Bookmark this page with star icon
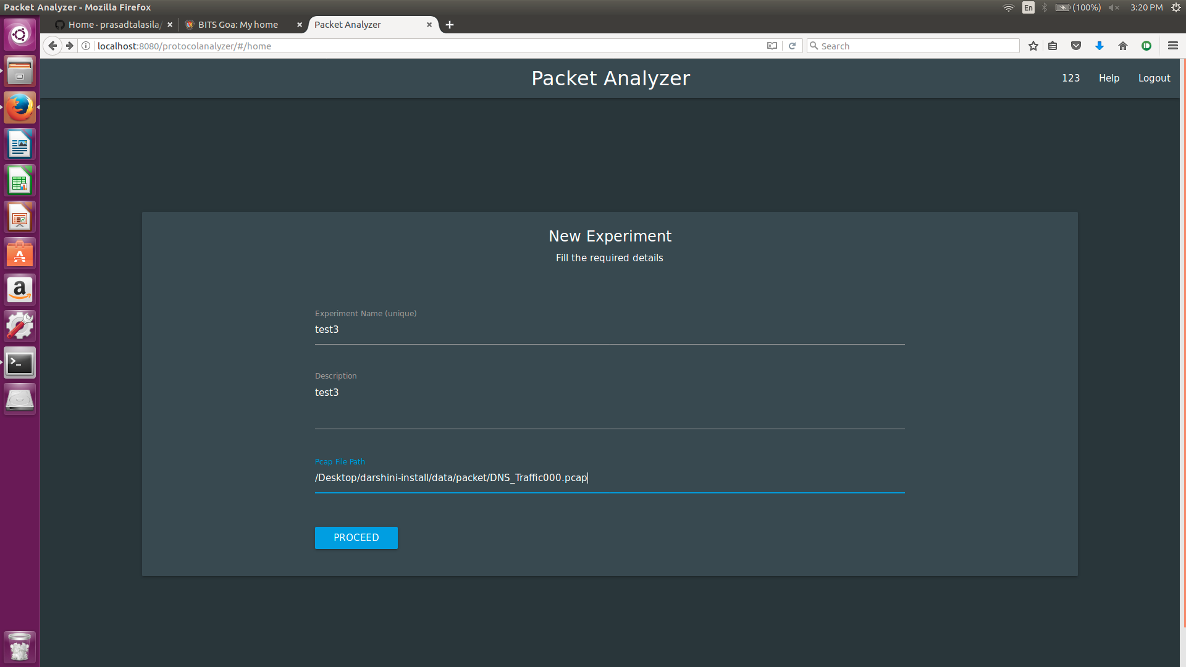 click(x=1033, y=46)
